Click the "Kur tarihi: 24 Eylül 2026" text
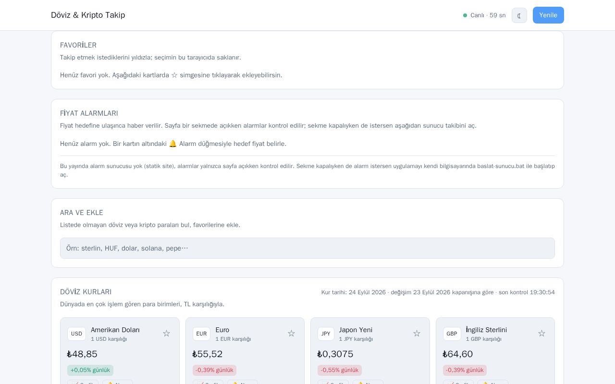Viewport: 615px width, 384px height. click(x=354, y=292)
